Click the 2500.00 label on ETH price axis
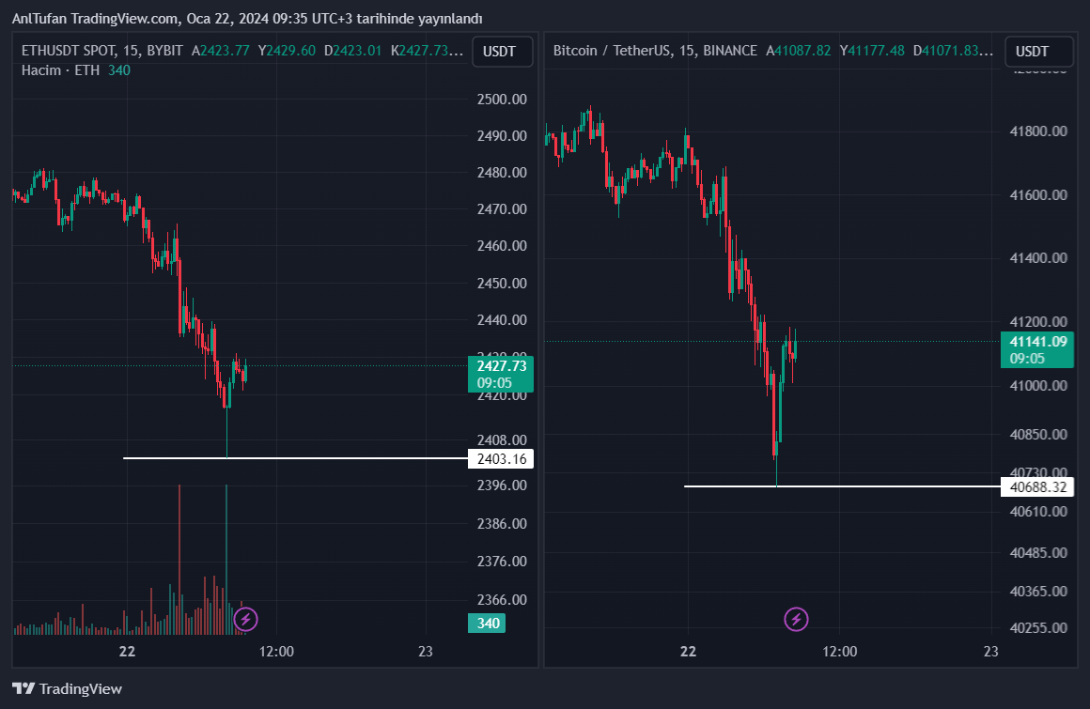1090x709 pixels. pos(501,100)
